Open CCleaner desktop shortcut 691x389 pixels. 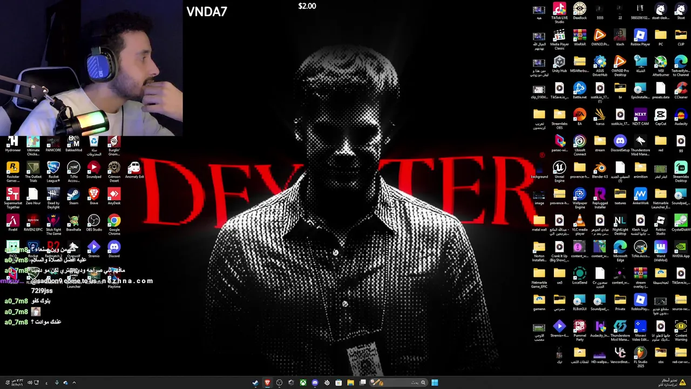click(x=681, y=91)
